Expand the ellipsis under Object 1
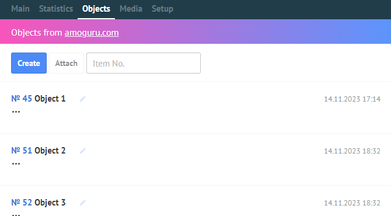391x216 pixels. [x=16, y=112]
